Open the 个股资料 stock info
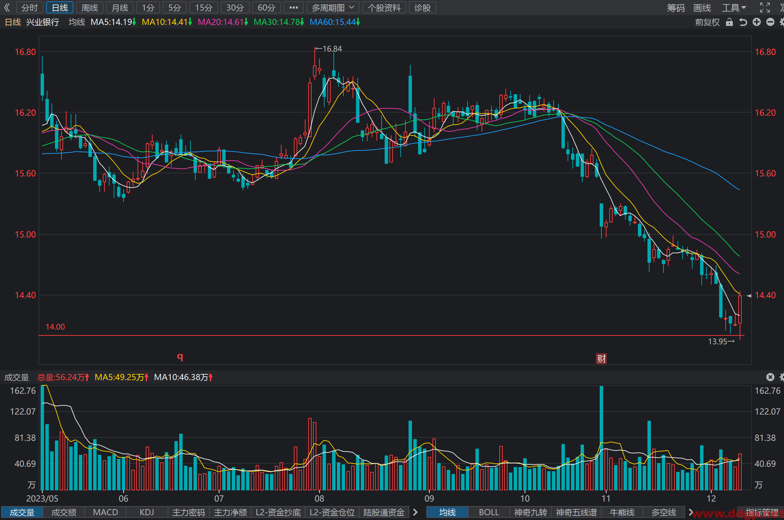784x520 pixels. tap(384, 8)
